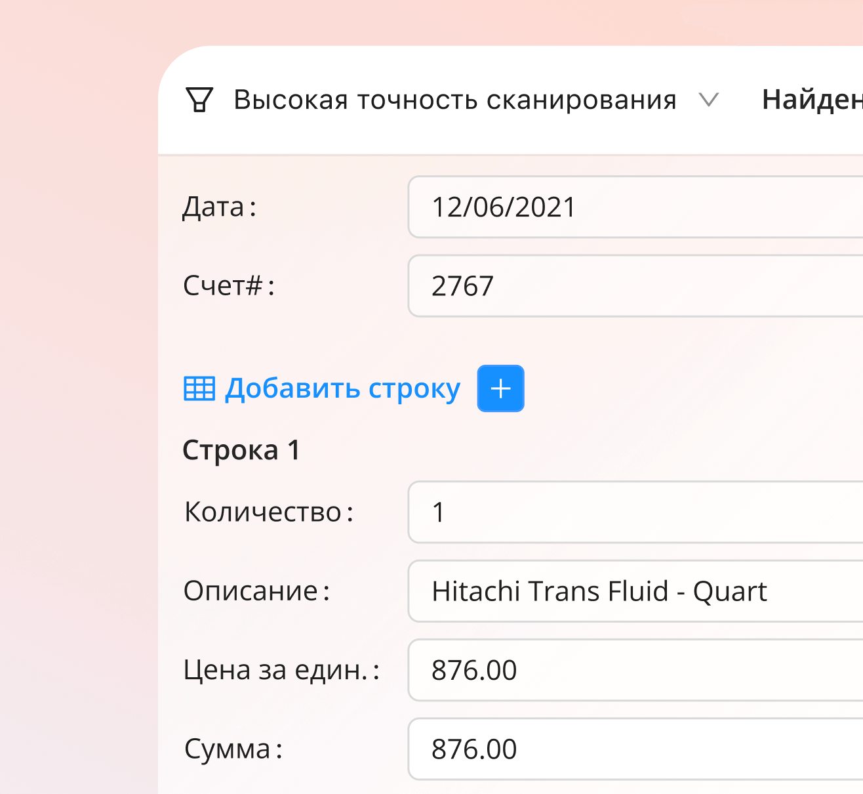This screenshot has width=863, height=794.
Task: Click the Сумма field showing 876.00
Action: point(635,749)
